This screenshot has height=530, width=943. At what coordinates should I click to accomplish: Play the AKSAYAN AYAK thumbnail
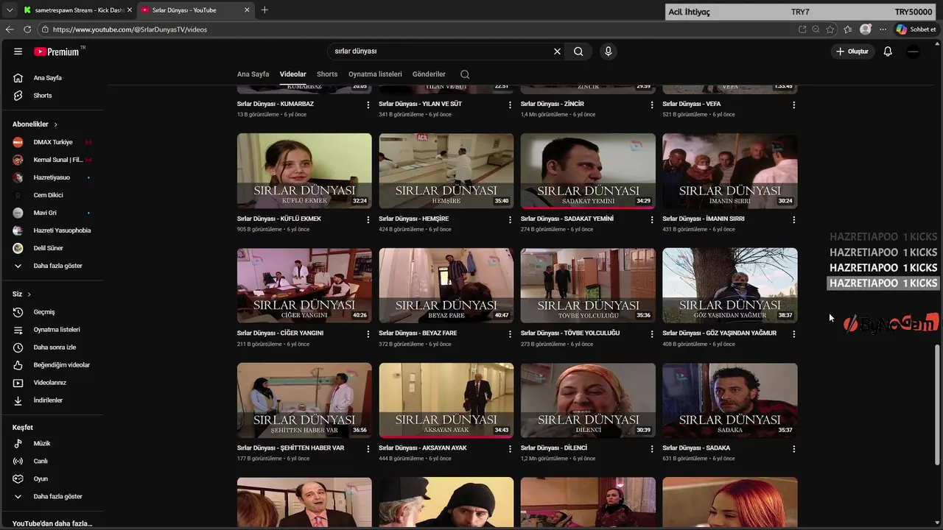click(446, 400)
